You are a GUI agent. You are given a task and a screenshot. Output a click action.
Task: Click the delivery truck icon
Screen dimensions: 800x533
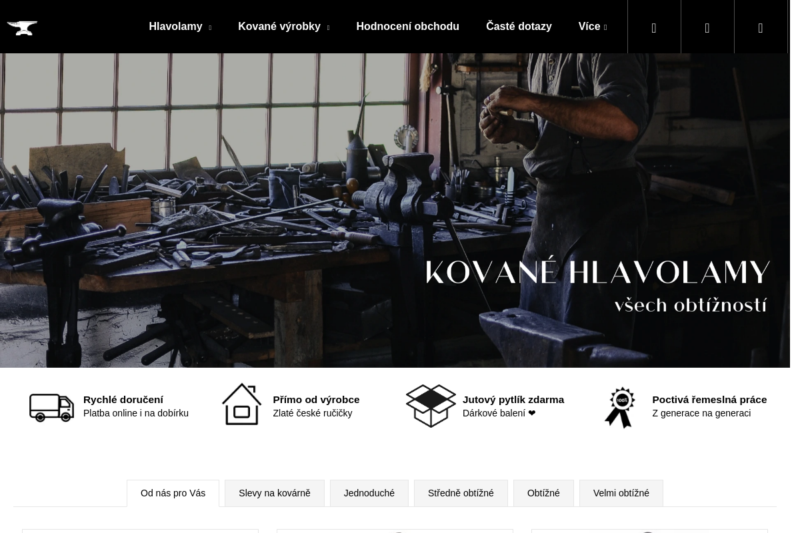click(51, 407)
